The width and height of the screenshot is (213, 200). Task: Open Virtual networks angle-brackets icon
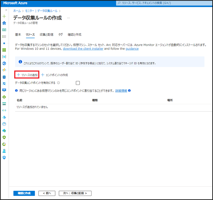point(4,110)
